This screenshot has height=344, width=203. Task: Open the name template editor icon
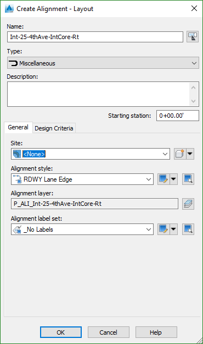pos(193,37)
